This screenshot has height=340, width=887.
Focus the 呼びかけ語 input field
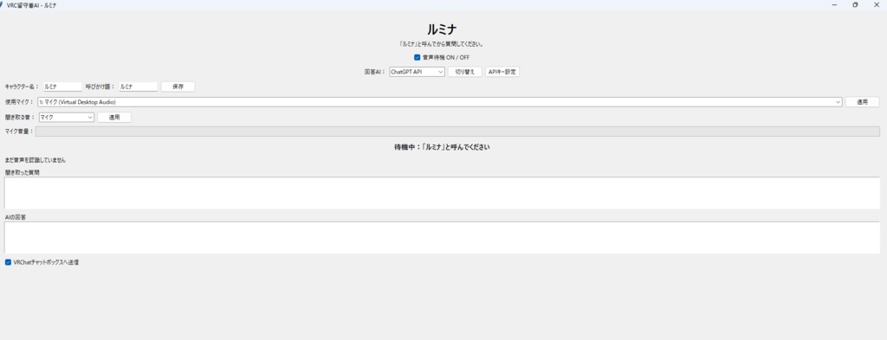[x=138, y=87]
